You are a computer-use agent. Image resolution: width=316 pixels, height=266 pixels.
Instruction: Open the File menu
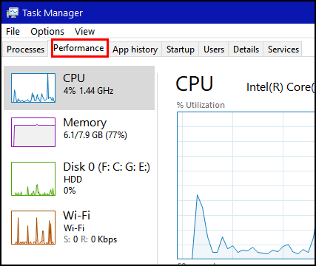tap(13, 32)
